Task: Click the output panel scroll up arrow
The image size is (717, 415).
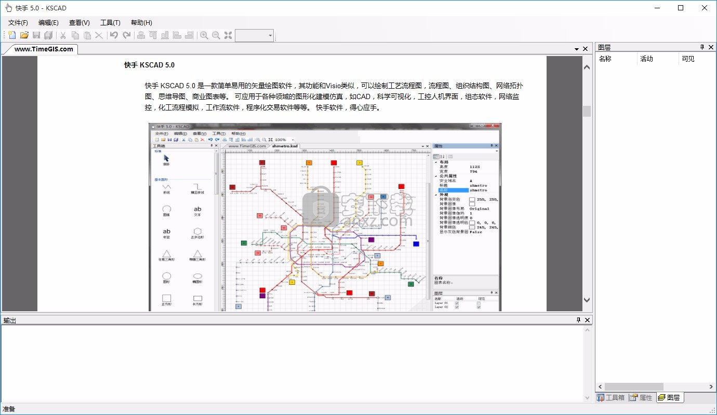Action: click(x=588, y=330)
